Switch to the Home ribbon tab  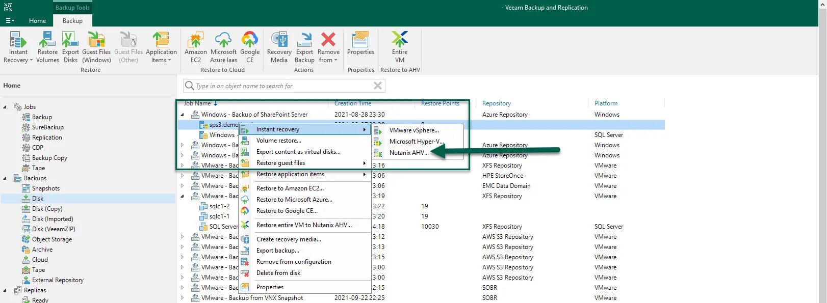[37, 21]
